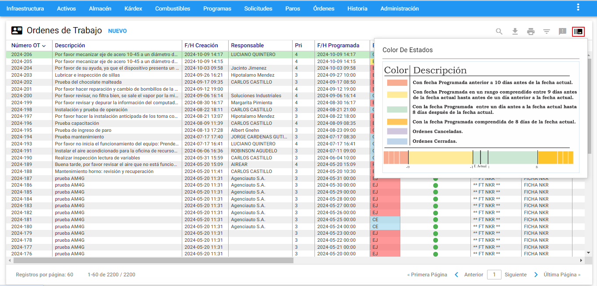The width and height of the screenshot is (597, 286).
Task: Open the search tool in the work orders toolbar
Action: [499, 32]
